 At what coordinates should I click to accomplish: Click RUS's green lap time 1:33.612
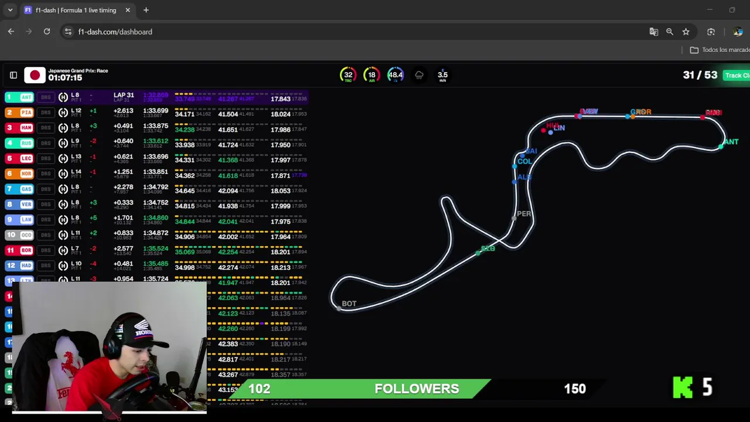[x=155, y=141]
